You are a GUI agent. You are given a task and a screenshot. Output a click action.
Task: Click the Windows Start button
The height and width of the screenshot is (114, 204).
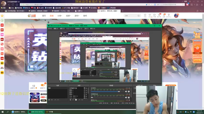tap(2, 112)
